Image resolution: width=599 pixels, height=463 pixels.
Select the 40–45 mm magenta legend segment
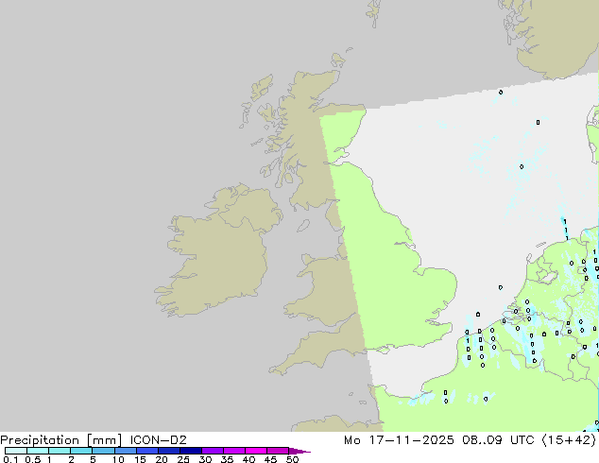259,452
